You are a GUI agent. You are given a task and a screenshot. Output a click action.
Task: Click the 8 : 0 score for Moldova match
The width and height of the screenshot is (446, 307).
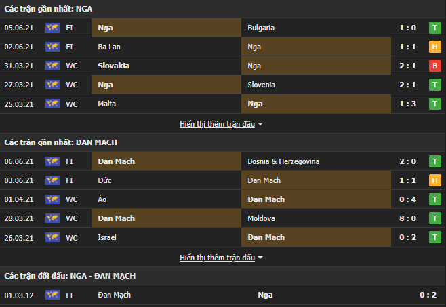coord(408,218)
